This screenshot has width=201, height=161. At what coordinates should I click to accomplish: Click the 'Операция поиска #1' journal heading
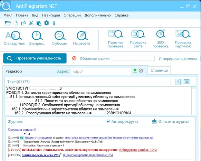click(22, 129)
